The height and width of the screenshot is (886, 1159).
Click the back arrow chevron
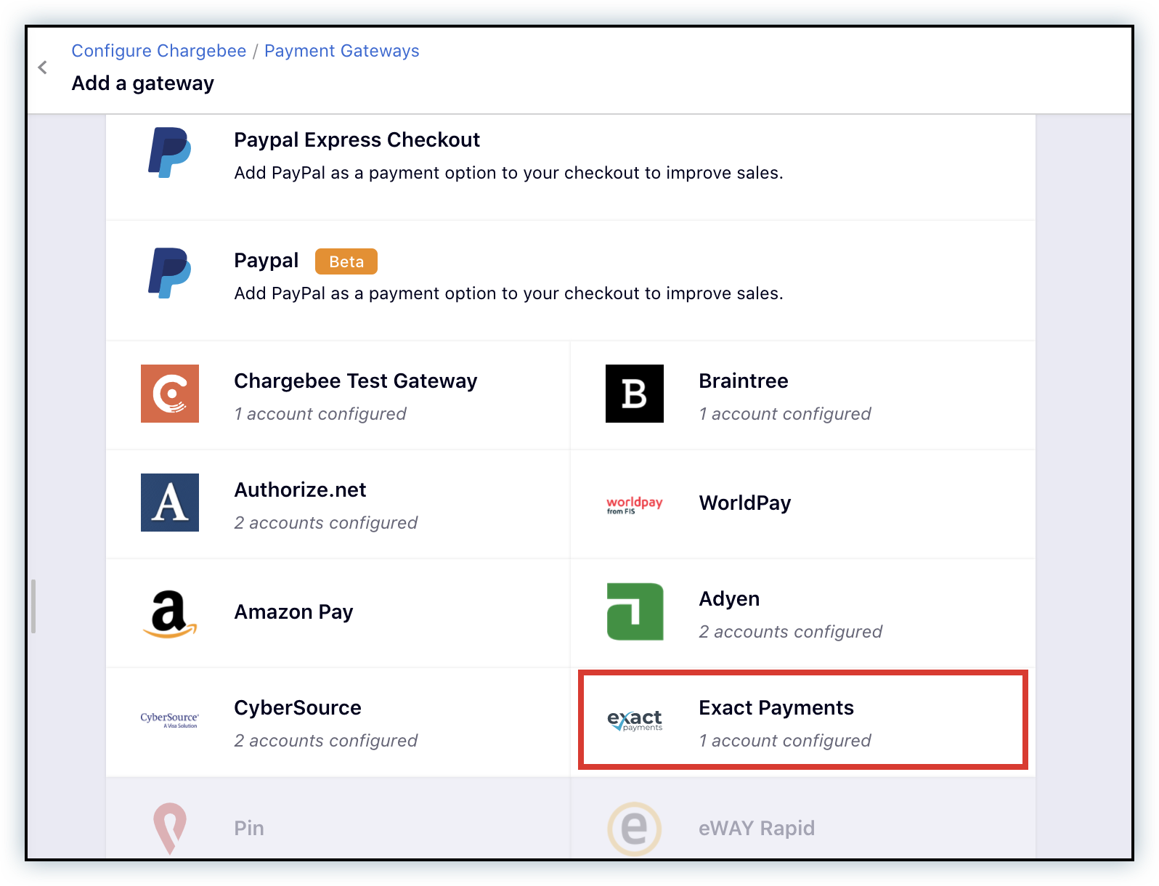pyautogui.click(x=42, y=68)
